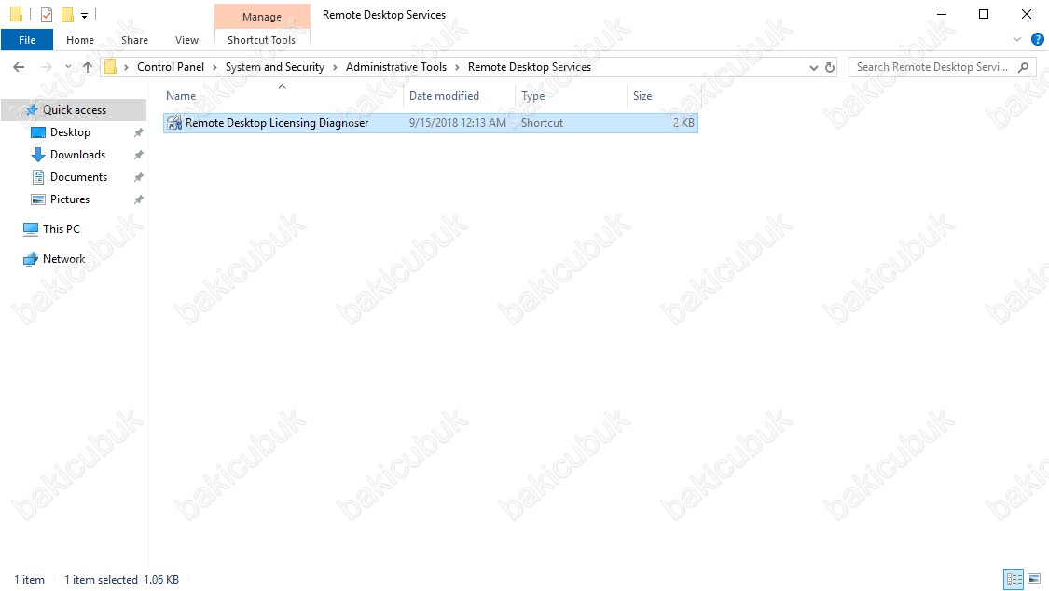This screenshot has width=1049, height=591.
Task: Switch to Details view in status bar
Action: [x=1014, y=579]
